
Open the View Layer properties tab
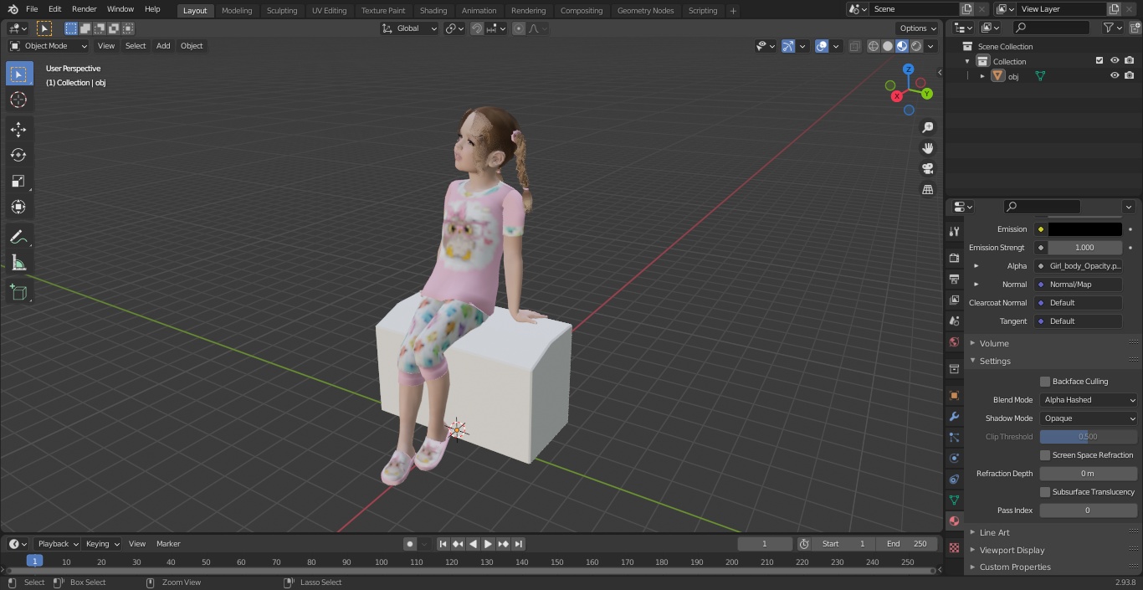click(954, 300)
